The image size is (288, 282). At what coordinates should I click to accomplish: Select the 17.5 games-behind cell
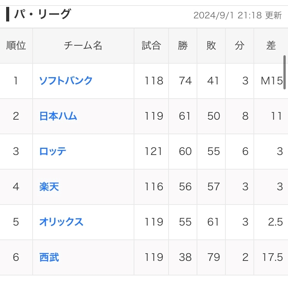[x=272, y=257]
